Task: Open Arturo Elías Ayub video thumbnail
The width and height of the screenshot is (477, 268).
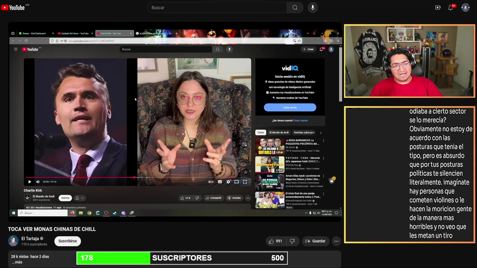Action: (269, 182)
